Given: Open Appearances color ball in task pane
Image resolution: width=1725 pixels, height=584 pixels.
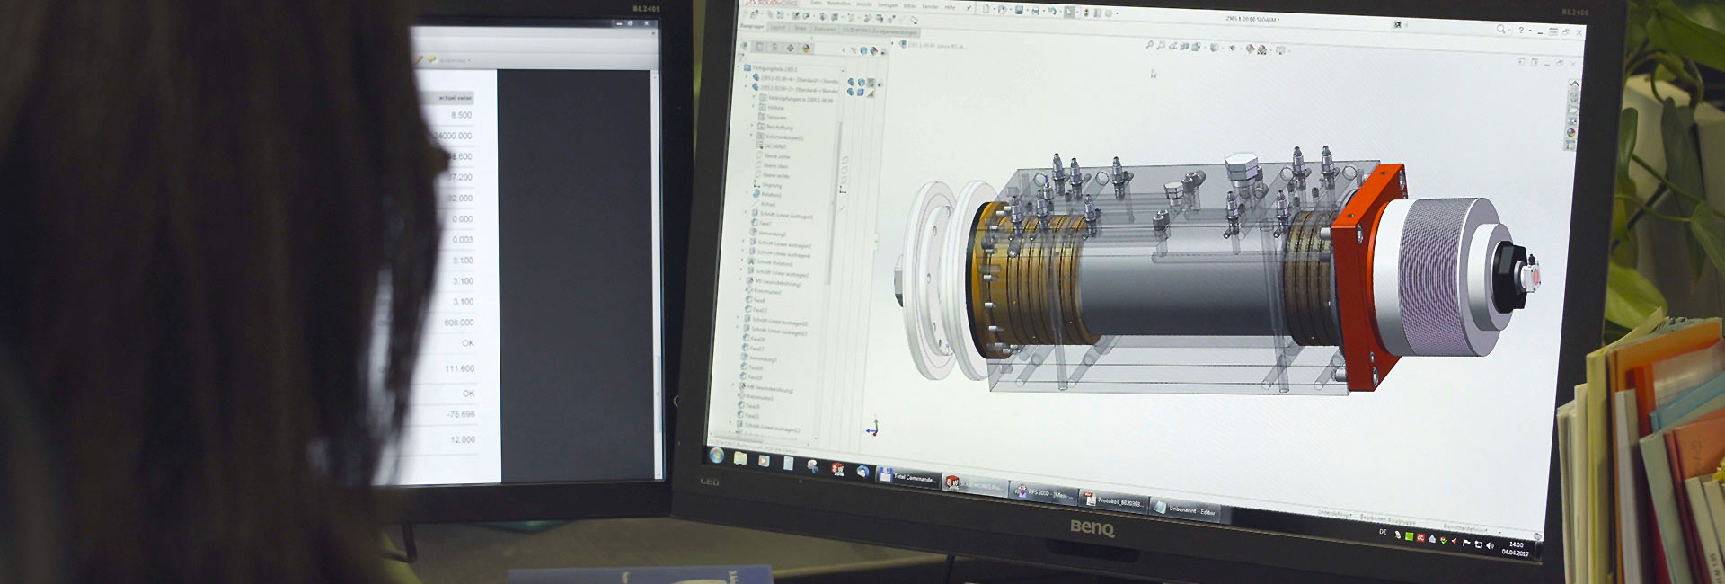Looking at the screenshot, I should pyautogui.click(x=1571, y=133).
